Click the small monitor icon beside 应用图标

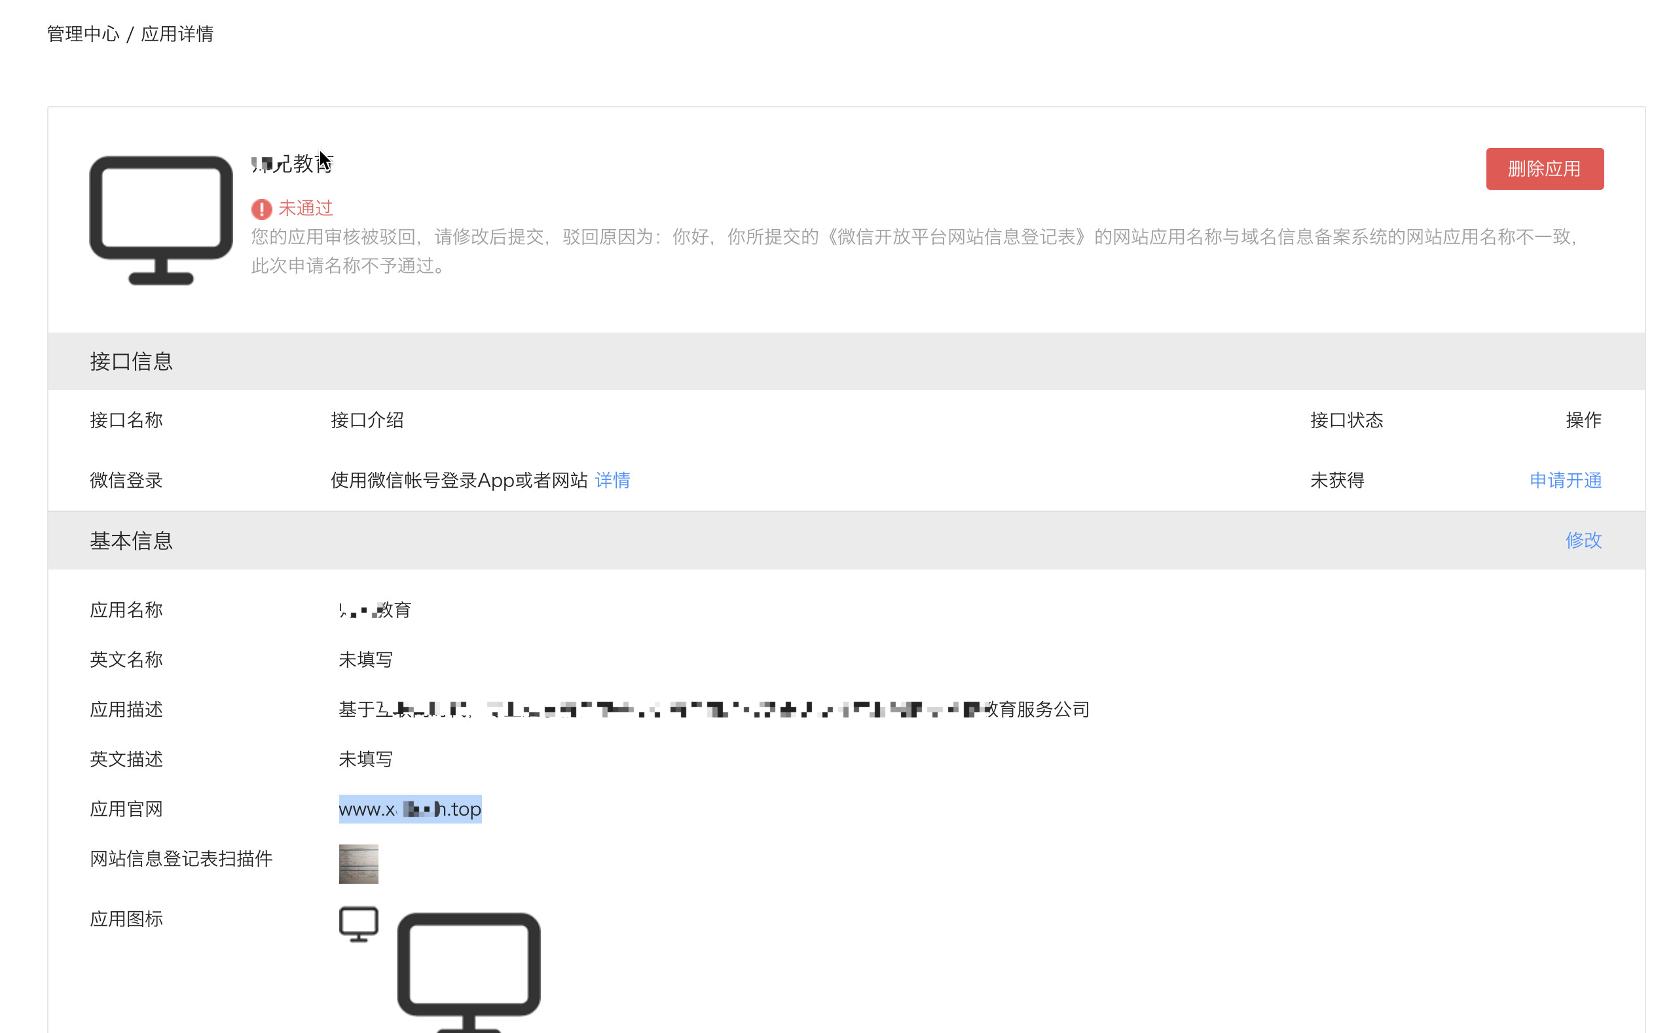tap(358, 924)
